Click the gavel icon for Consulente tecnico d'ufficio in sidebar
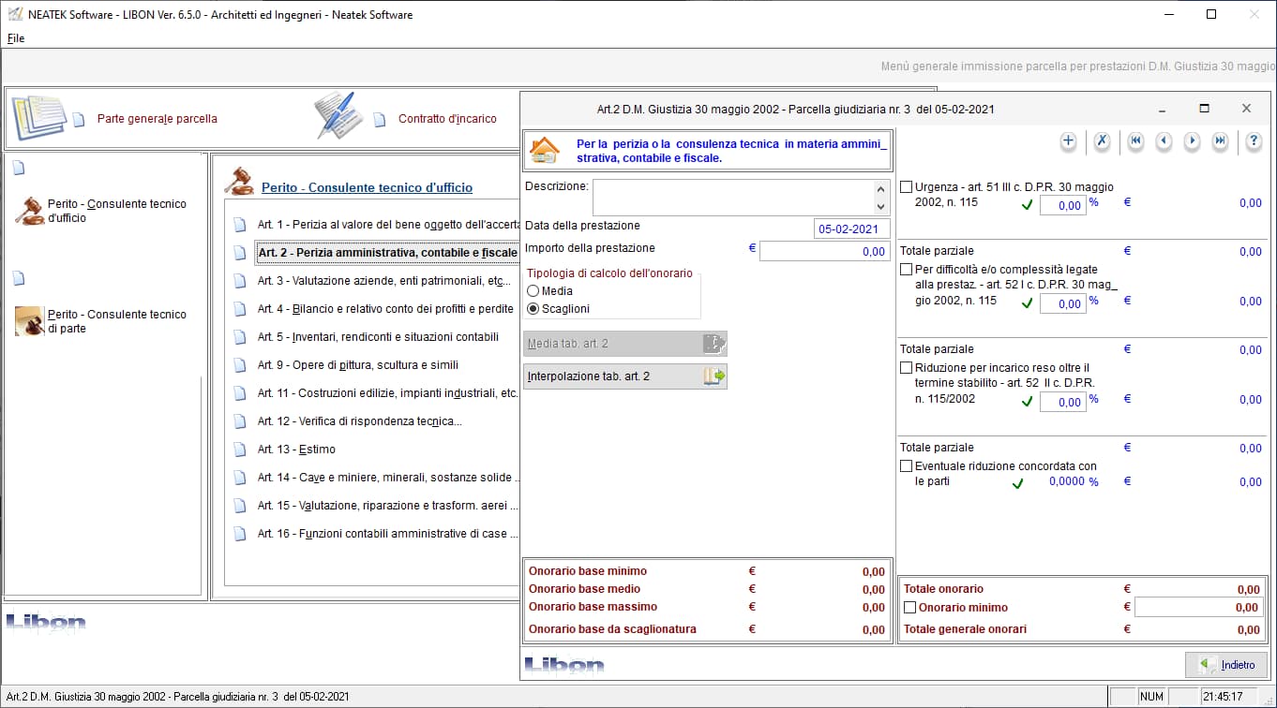Viewport: 1277px width, 708px height. (x=30, y=211)
